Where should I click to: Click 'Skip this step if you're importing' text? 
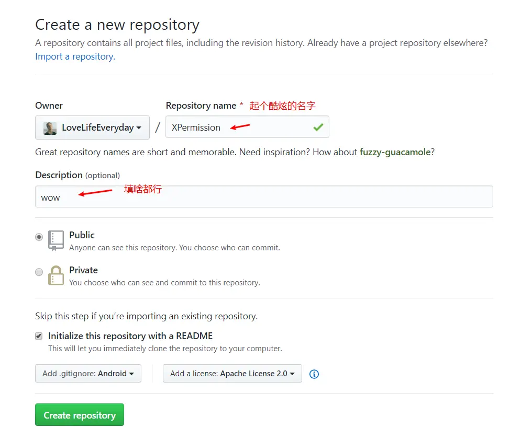point(147,316)
